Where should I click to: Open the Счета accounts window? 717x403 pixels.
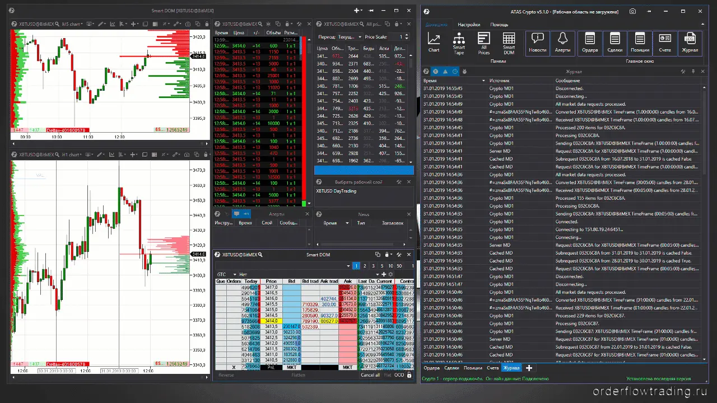pos(665,43)
